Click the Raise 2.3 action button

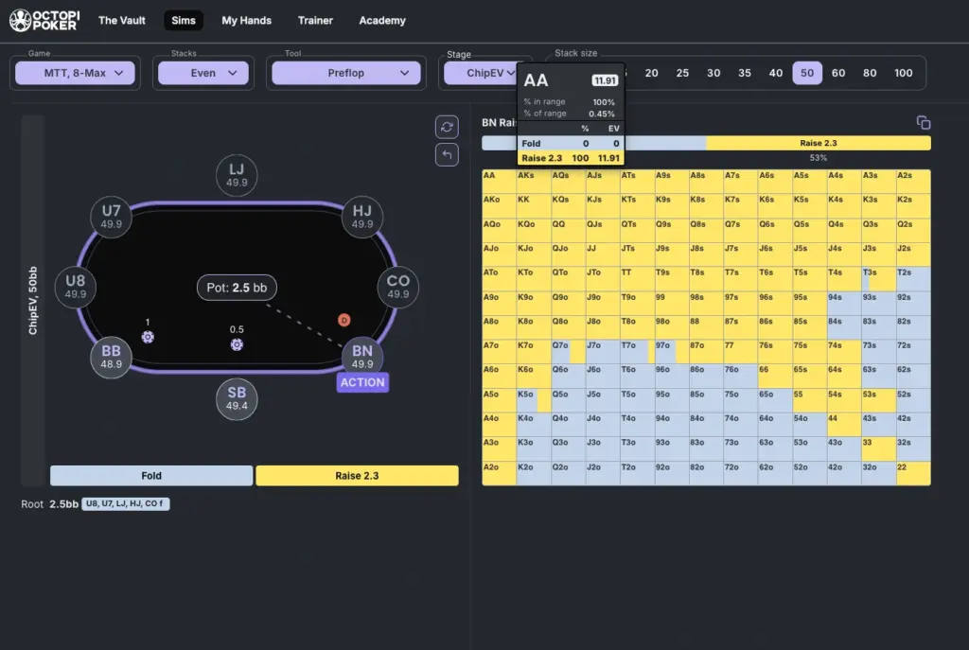coord(357,476)
